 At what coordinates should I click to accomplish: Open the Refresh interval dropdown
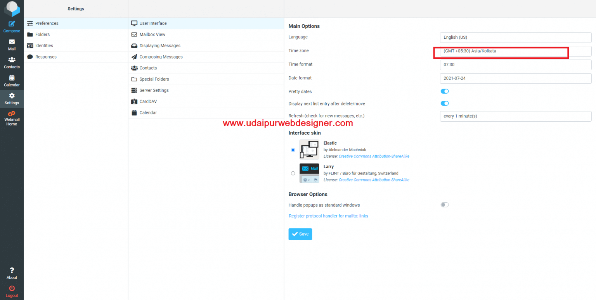[x=515, y=116]
